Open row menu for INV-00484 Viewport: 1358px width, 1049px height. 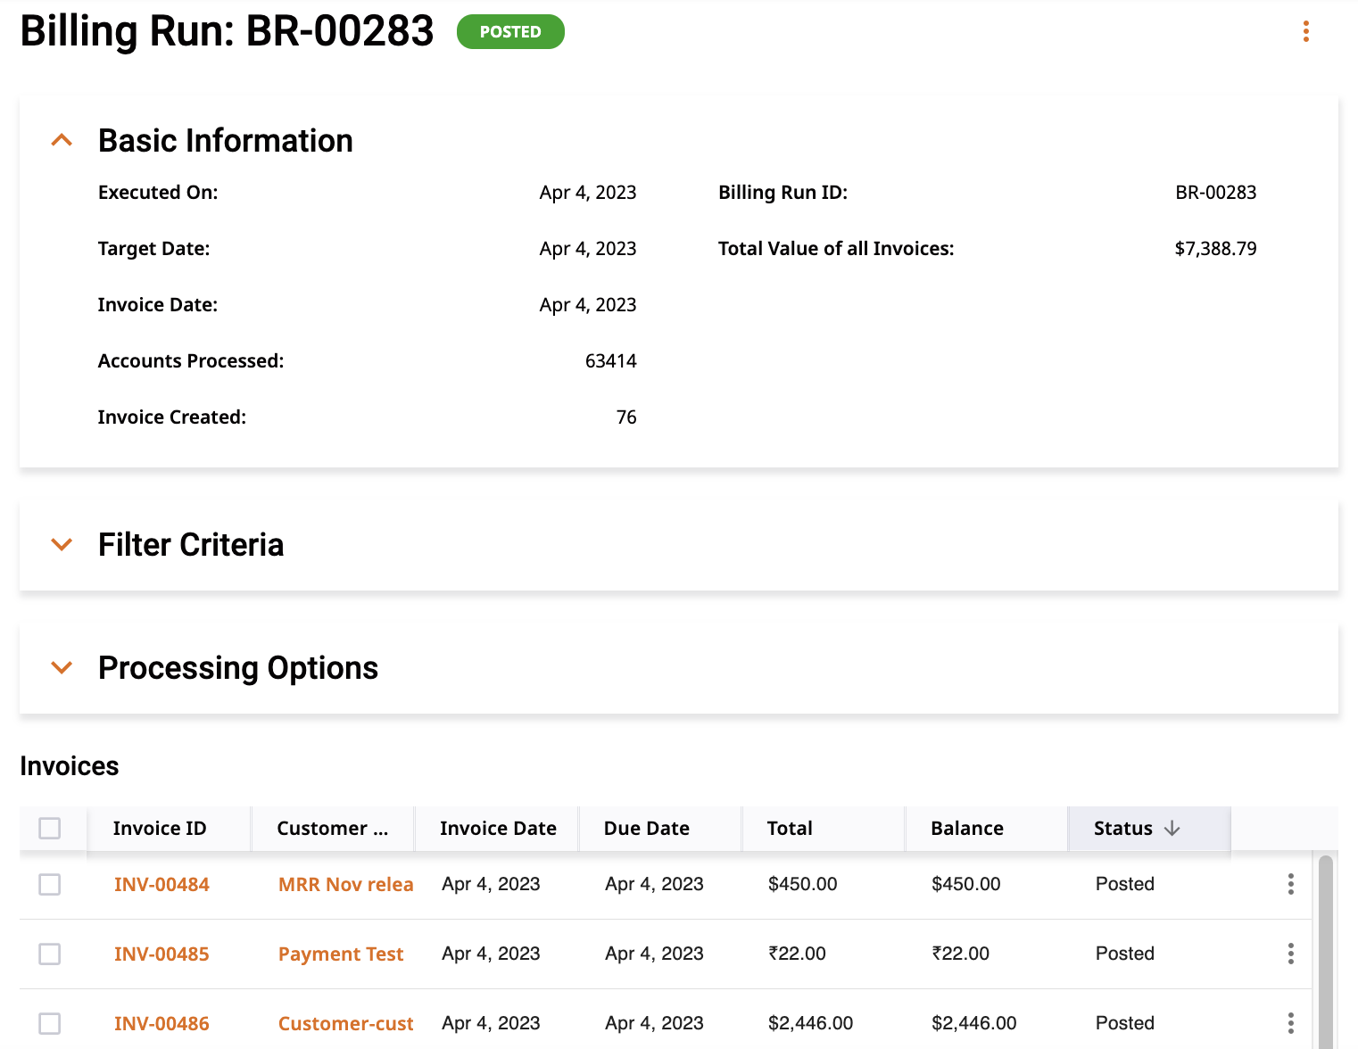click(1290, 884)
